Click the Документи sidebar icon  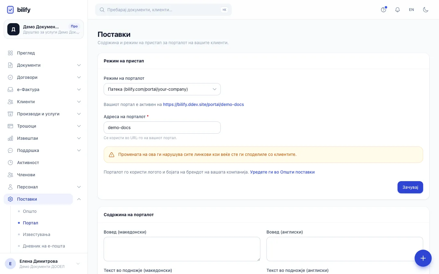[x=10, y=65]
